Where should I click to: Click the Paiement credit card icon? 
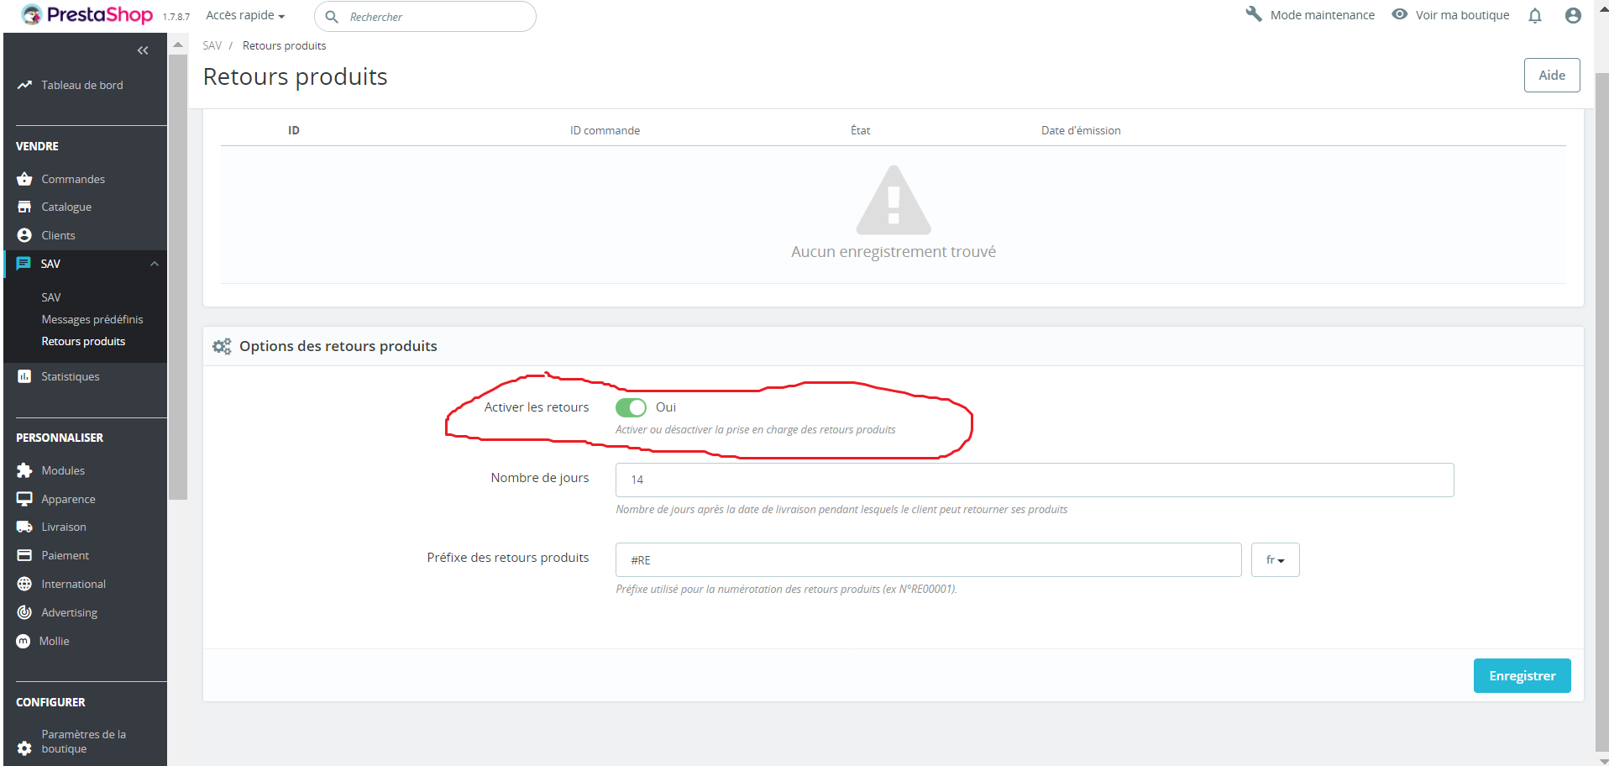pyautogui.click(x=24, y=555)
